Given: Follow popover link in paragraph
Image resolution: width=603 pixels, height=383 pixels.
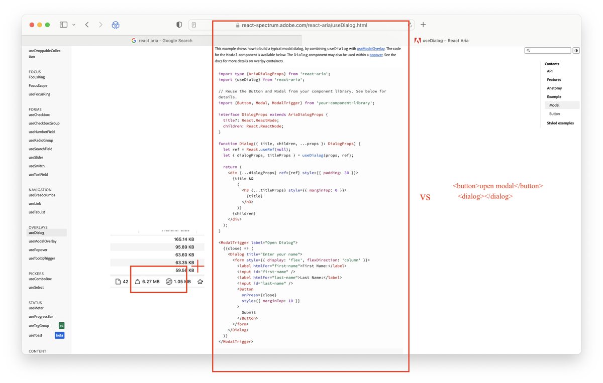Looking at the screenshot, I should click(x=376, y=55).
